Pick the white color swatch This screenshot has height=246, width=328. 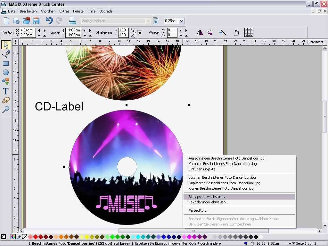pos(261,237)
